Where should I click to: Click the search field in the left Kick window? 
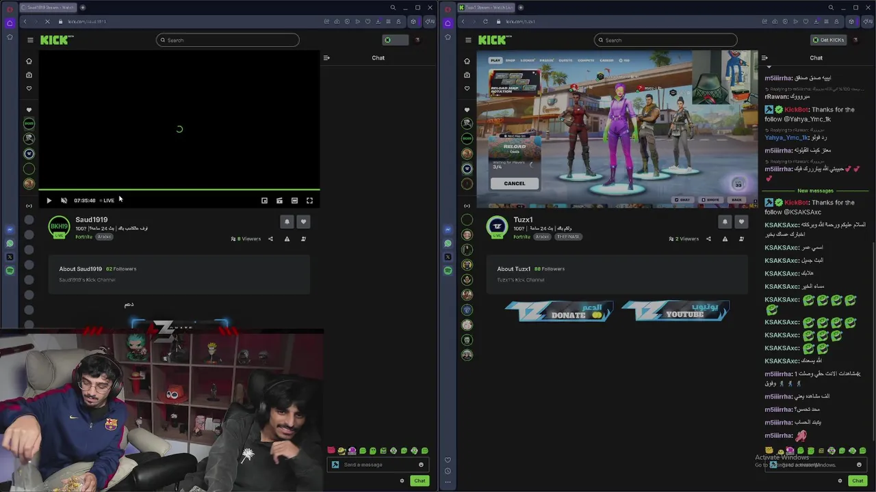click(x=227, y=40)
